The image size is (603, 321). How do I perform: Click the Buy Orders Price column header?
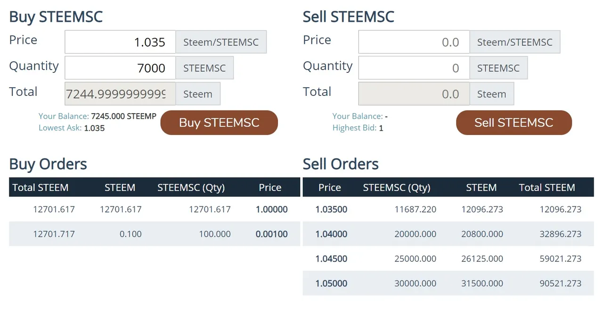270,188
